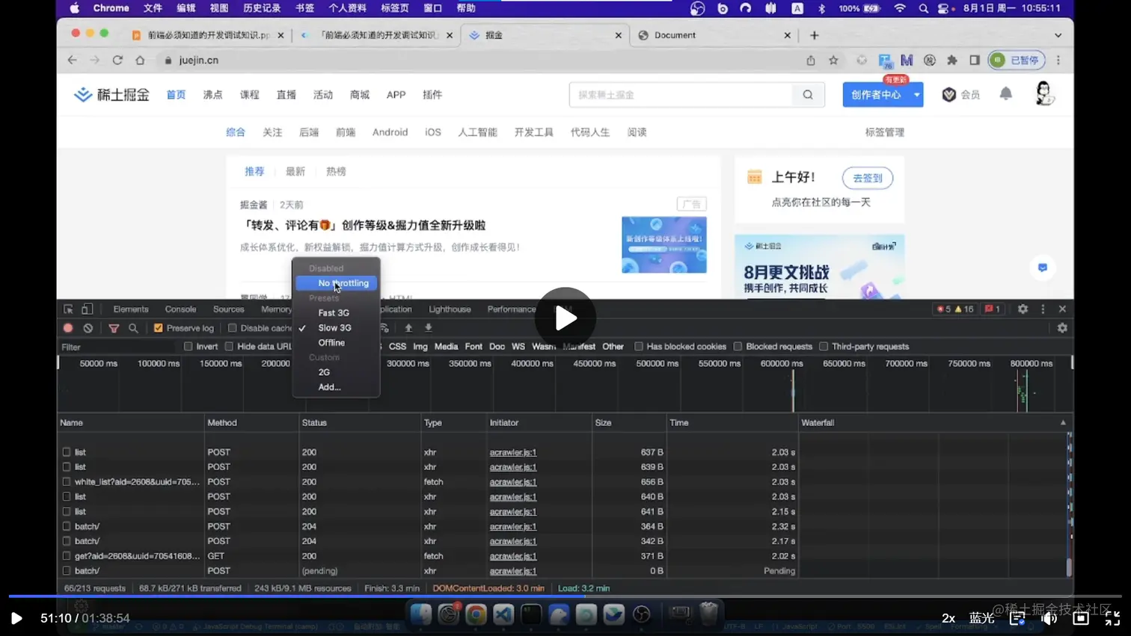This screenshot has width=1131, height=636.
Task: Open the macOS Control Center icon
Action: click(943, 8)
